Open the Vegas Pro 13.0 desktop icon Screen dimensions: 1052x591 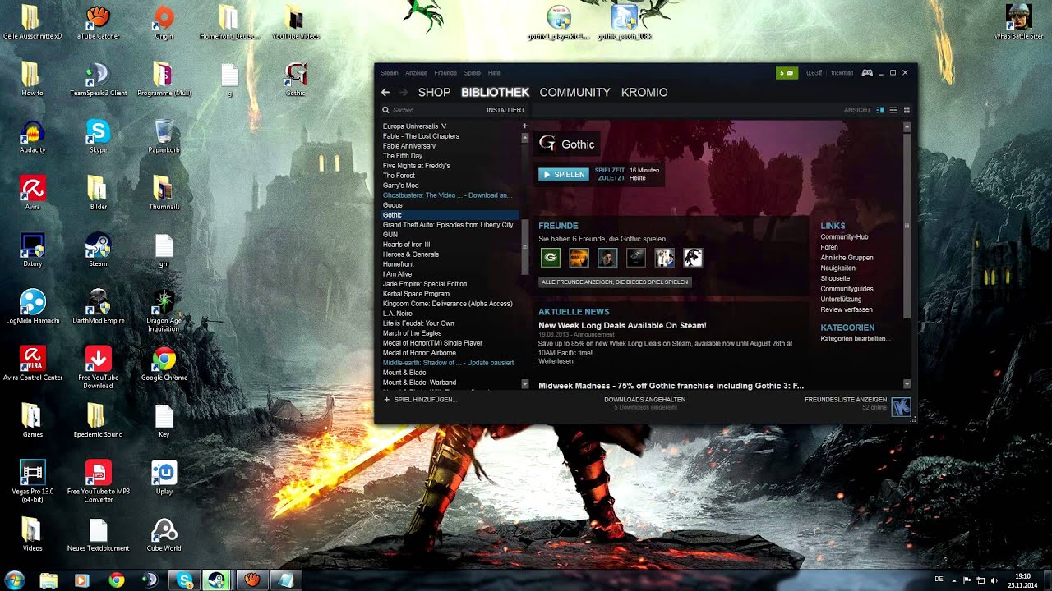[32, 473]
